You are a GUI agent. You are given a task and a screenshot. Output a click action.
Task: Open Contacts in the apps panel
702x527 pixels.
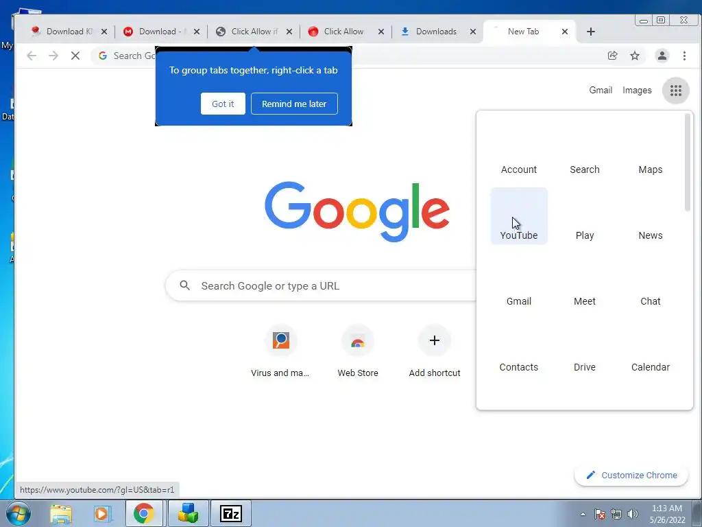point(519,348)
